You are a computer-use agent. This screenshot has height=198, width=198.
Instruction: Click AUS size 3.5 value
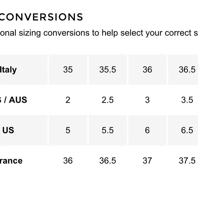pyautogui.click(x=187, y=100)
